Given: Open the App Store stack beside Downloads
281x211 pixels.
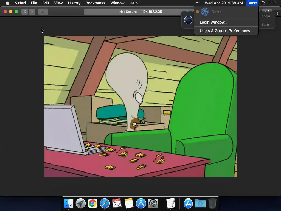Looking at the screenshot, I should 188,203.
